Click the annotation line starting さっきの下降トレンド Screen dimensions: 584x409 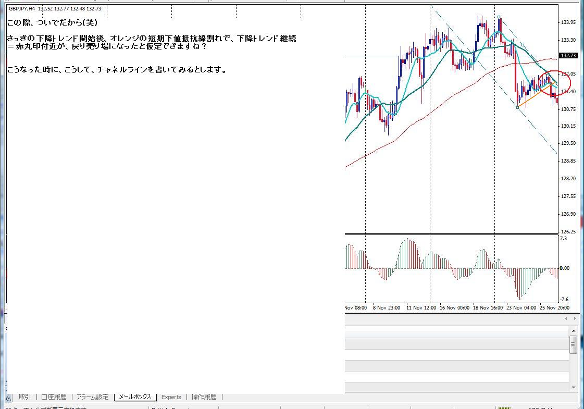152,39
